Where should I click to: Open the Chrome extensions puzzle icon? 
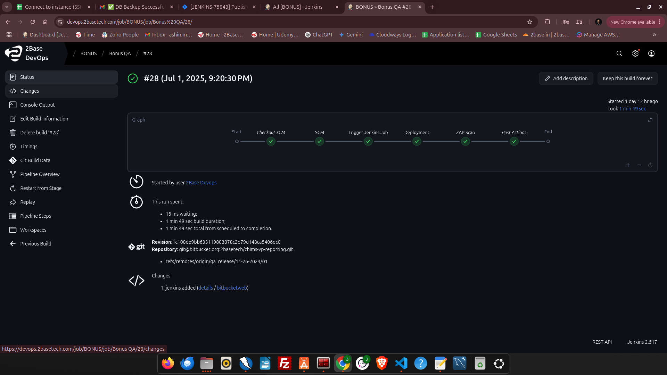click(x=547, y=22)
